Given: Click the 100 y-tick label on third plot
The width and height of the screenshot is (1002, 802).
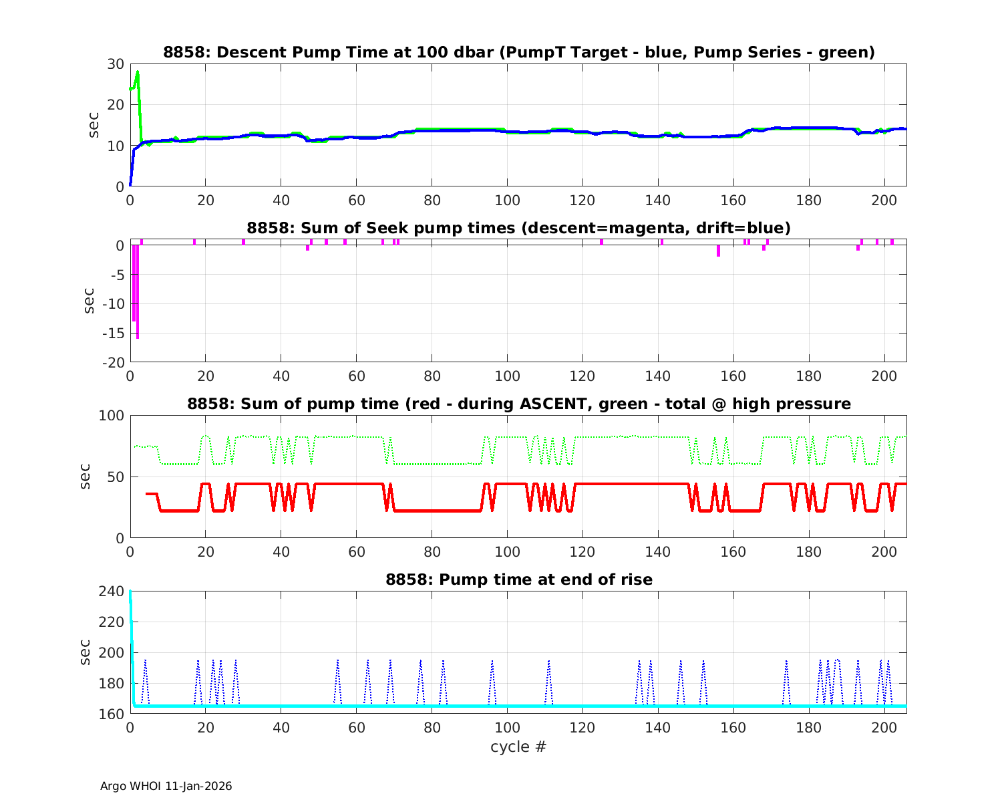Looking at the screenshot, I should (x=112, y=416).
